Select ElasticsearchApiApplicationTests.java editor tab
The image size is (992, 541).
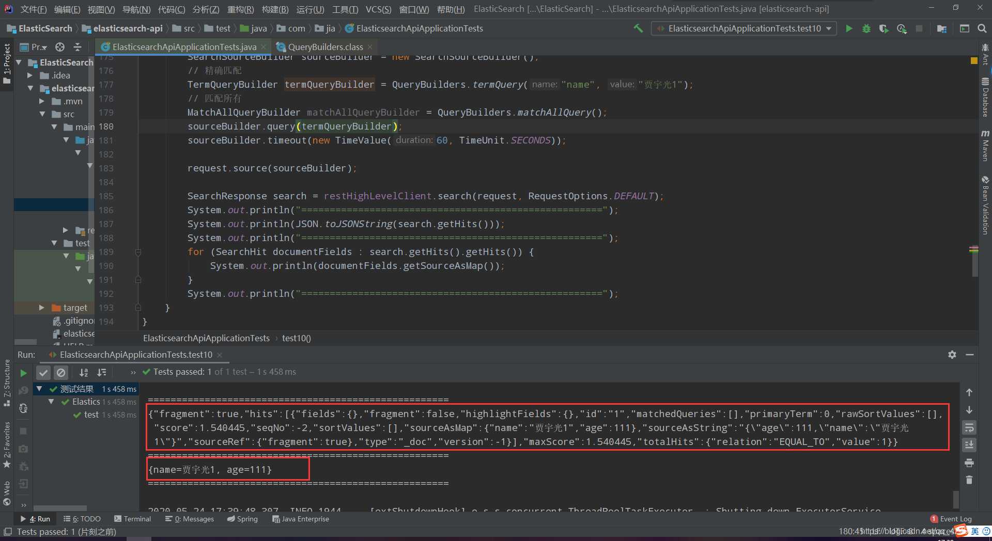[x=184, y=47]
